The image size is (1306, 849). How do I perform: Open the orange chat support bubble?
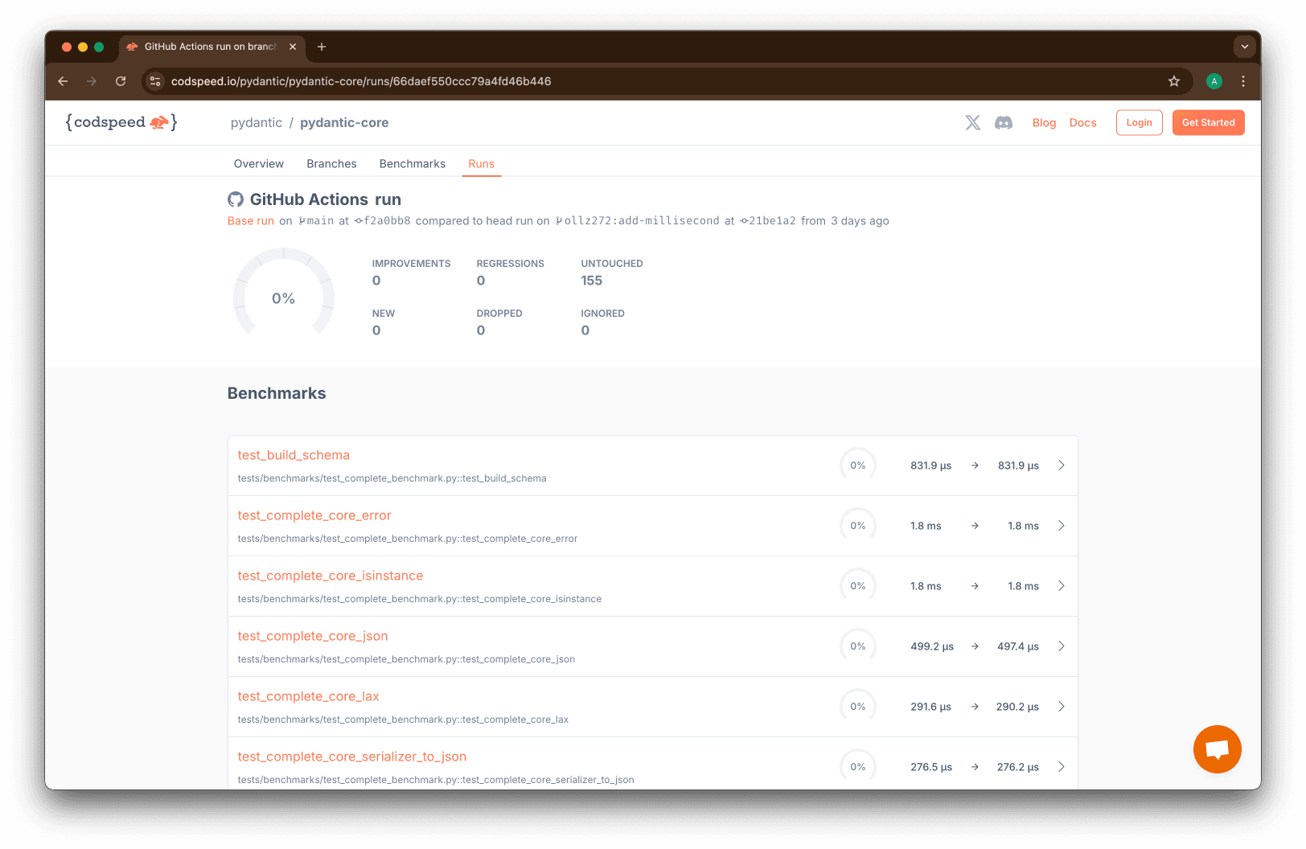click(x=1217, y=749)
